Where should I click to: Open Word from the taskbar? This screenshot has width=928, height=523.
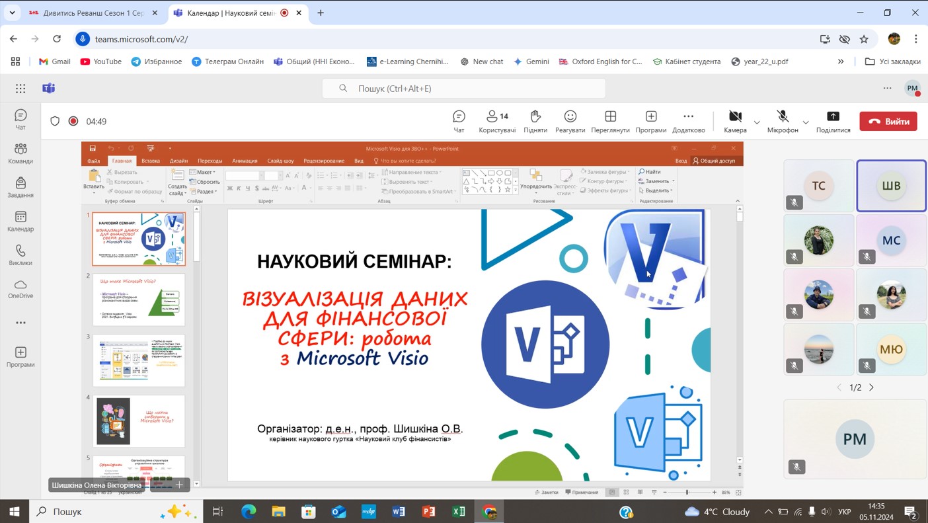point(398,511)
